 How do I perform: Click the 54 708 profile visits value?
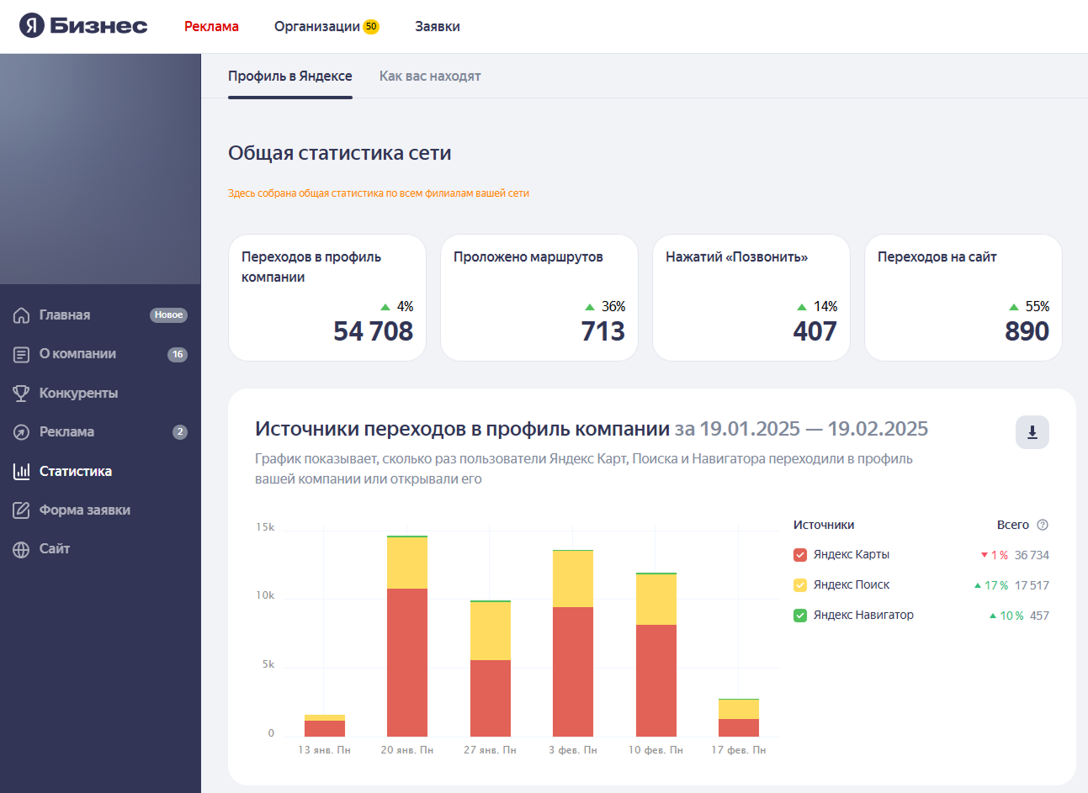click(x=374, y=331)
